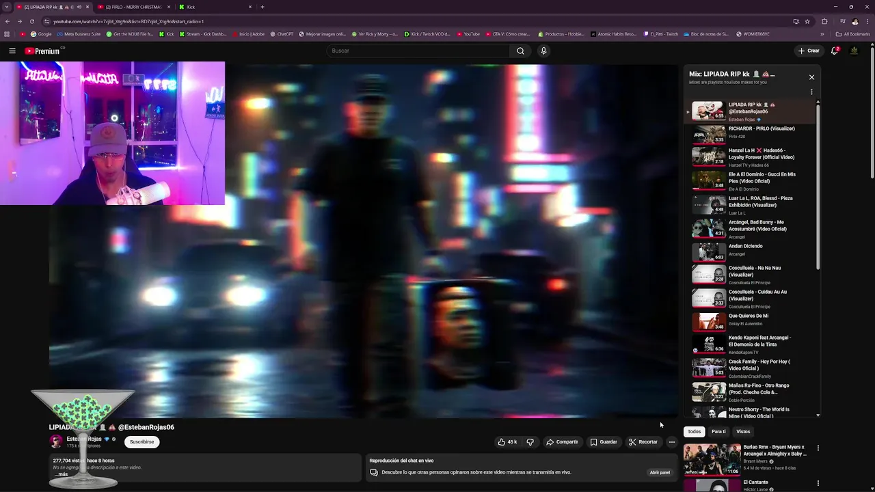Close the Mix playlist panel
Image resolution: width=875 pixels, height=492 pixels.
[811, 77]
